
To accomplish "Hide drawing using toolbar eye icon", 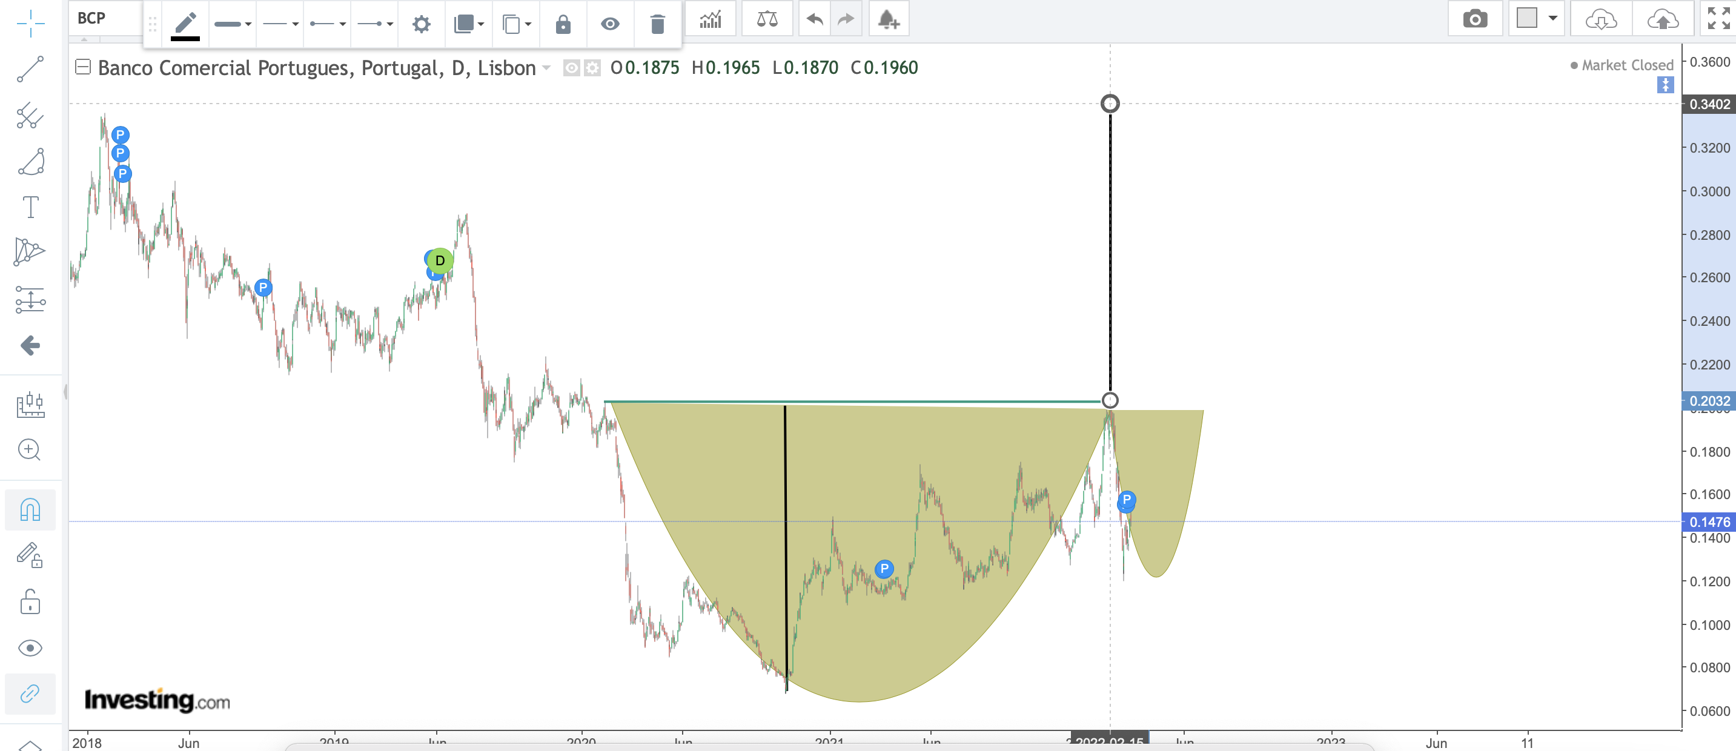I will click(x=610, y=24).
